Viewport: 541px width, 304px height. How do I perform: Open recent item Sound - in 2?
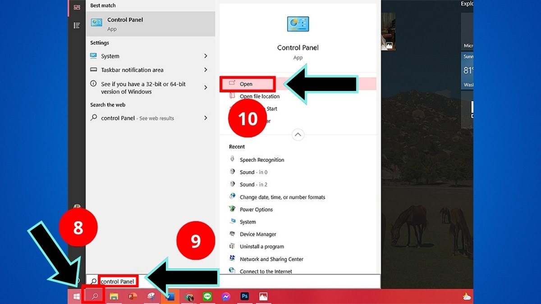(254, 185)
